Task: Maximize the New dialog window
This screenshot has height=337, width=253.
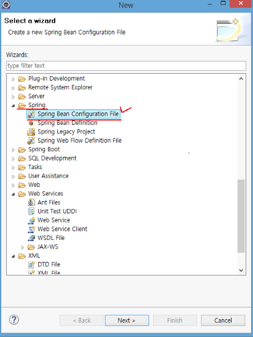Action: coord(223,3)
